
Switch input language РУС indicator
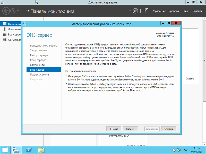click(186, 150)
